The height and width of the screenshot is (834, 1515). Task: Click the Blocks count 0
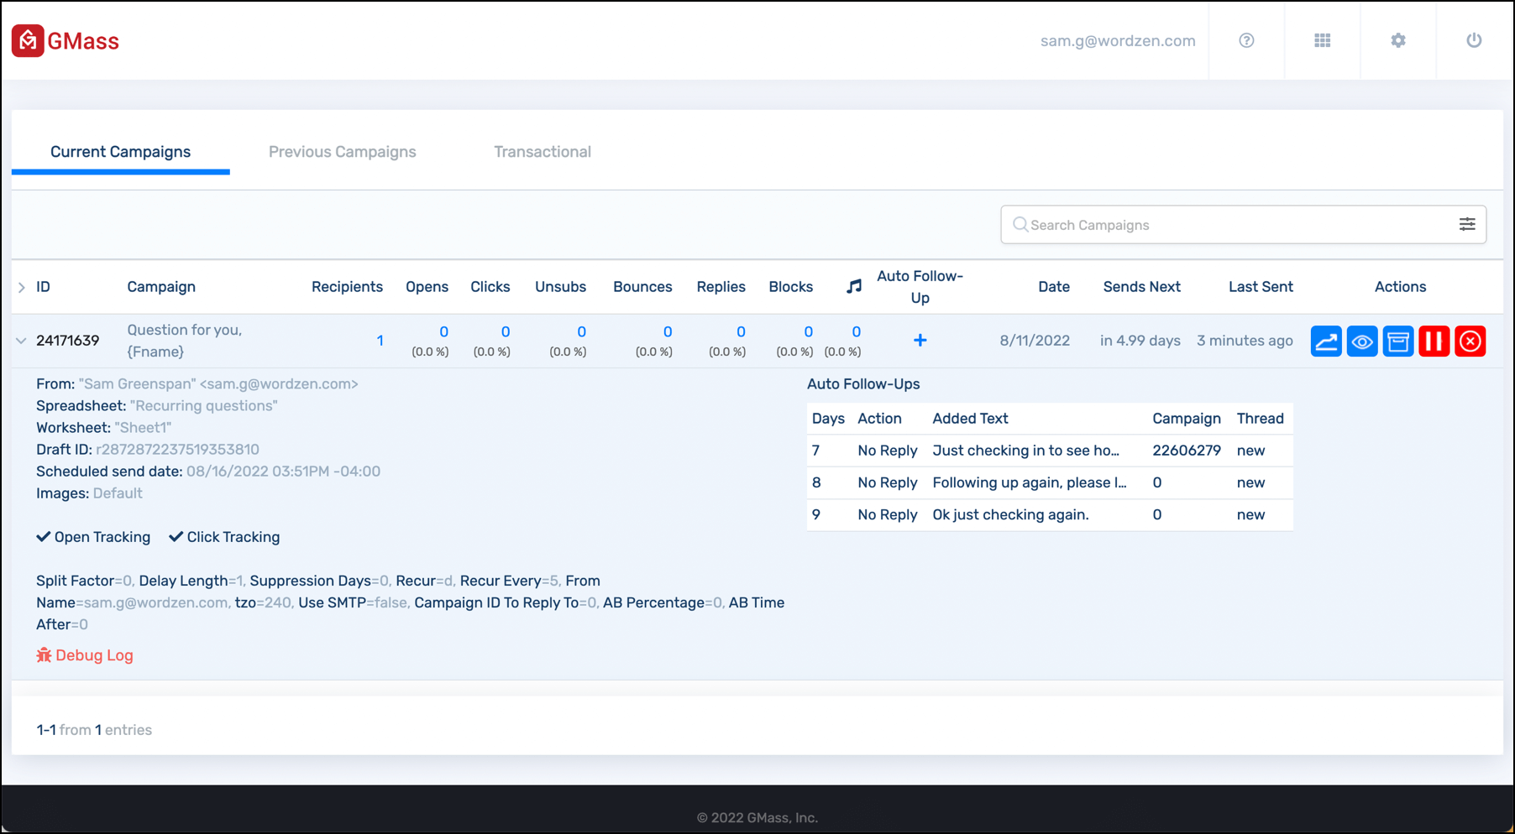tap(808, 331)
